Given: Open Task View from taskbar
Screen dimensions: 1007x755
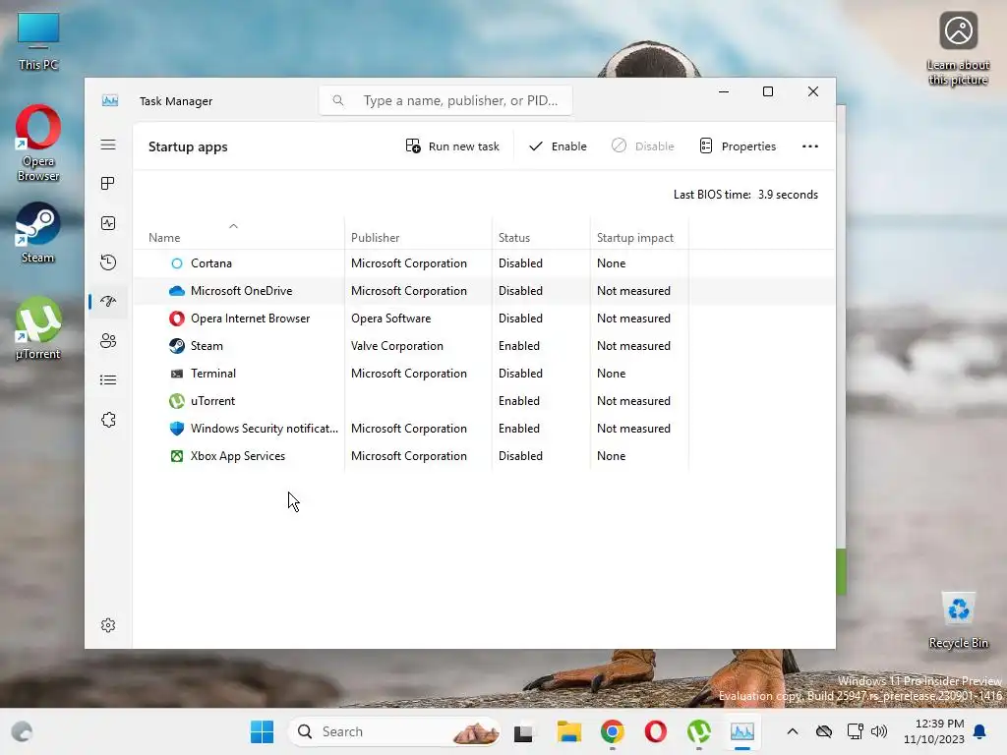Looking at the screenshot, I should (x=523, y=731).
